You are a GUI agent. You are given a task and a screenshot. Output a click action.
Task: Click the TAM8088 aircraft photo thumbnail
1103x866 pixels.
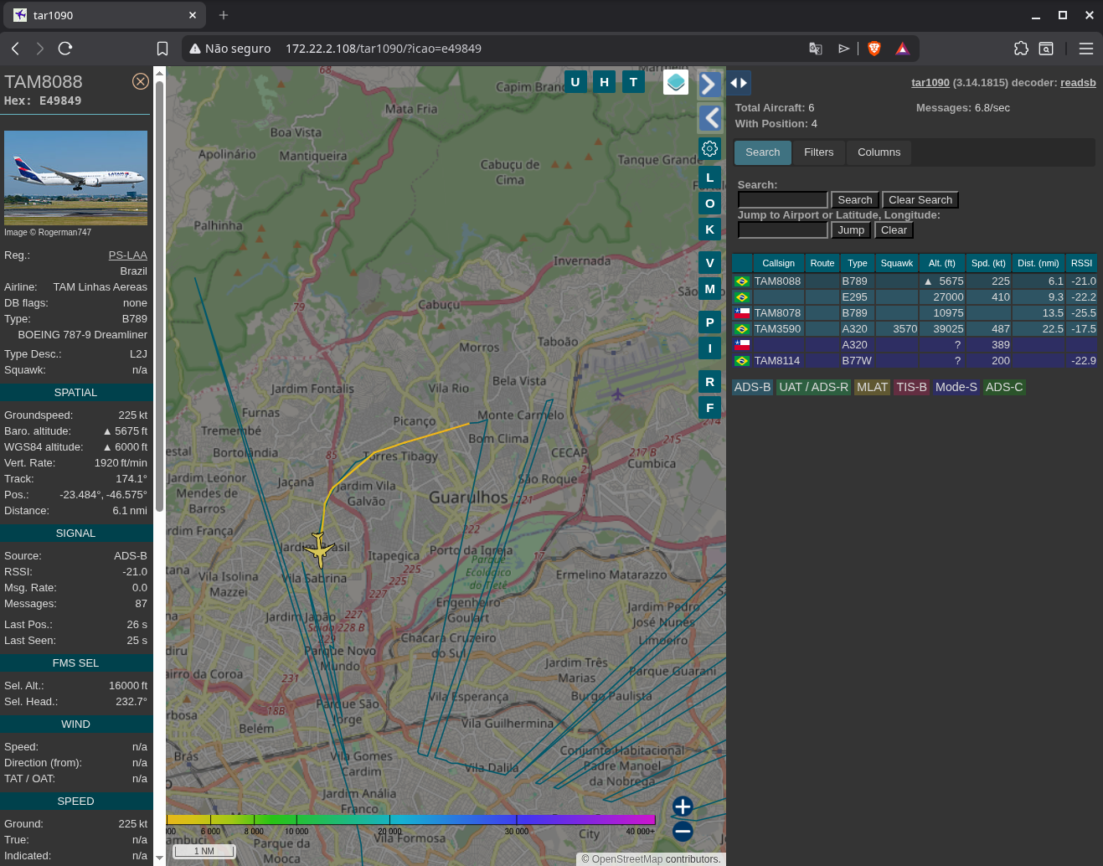coord(75,178)
